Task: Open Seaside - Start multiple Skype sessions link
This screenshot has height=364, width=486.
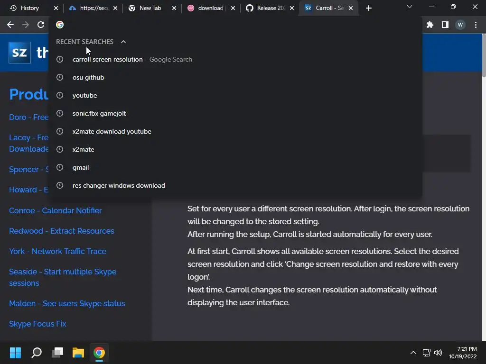Action: [63, 277]
